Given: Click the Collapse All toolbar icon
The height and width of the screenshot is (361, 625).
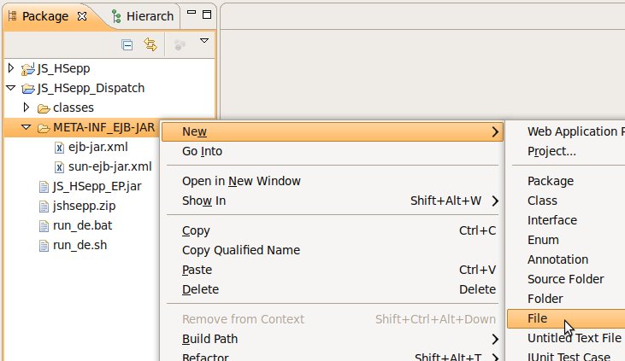Looking at the screenshot, I should pos(127,44).
